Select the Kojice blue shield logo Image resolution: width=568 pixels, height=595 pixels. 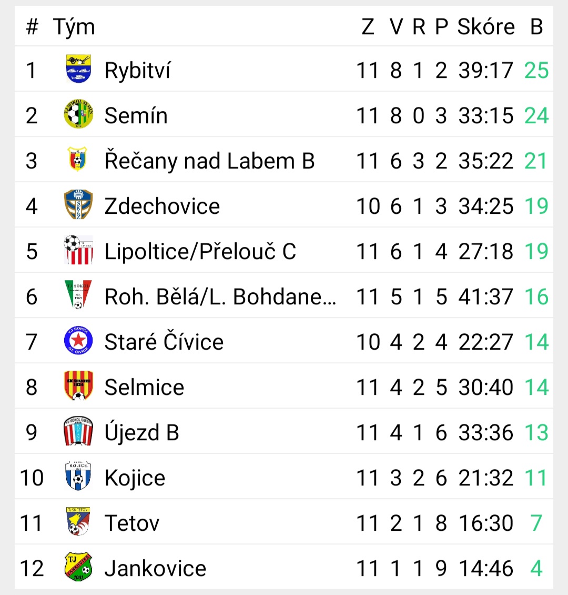(78, 476)
